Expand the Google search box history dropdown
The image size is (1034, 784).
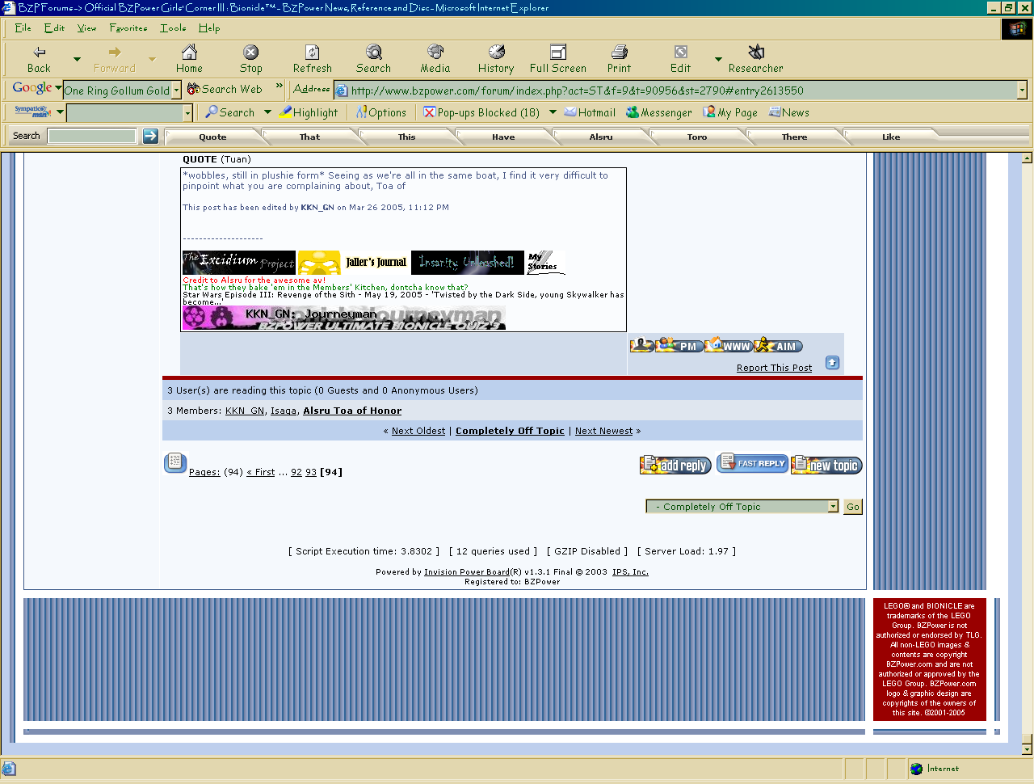(x=176, y=91)
